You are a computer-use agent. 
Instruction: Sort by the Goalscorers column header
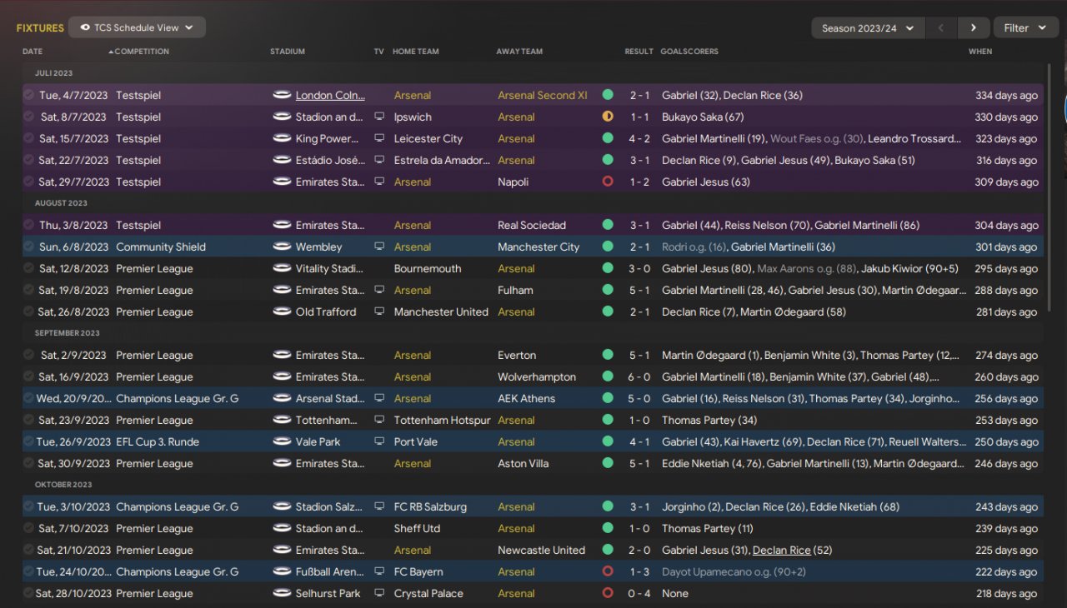[689, 52]
